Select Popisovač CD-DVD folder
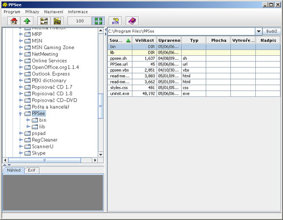The width and height of the screenshot is (283, 220). [54, 100]
